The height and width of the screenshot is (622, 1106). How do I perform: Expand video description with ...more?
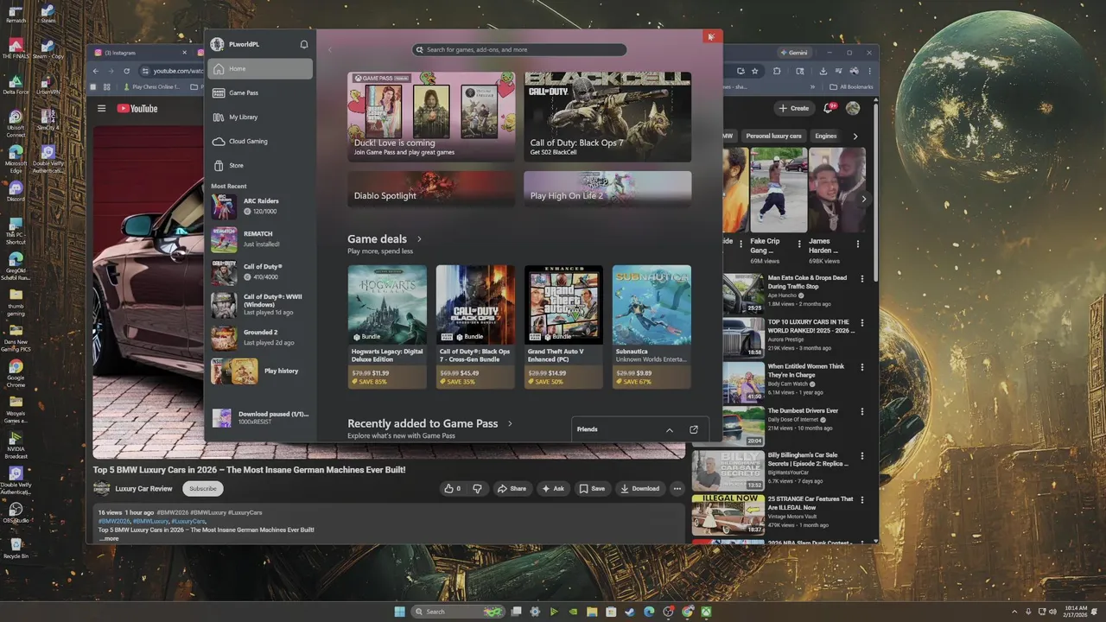coord(108,538)
